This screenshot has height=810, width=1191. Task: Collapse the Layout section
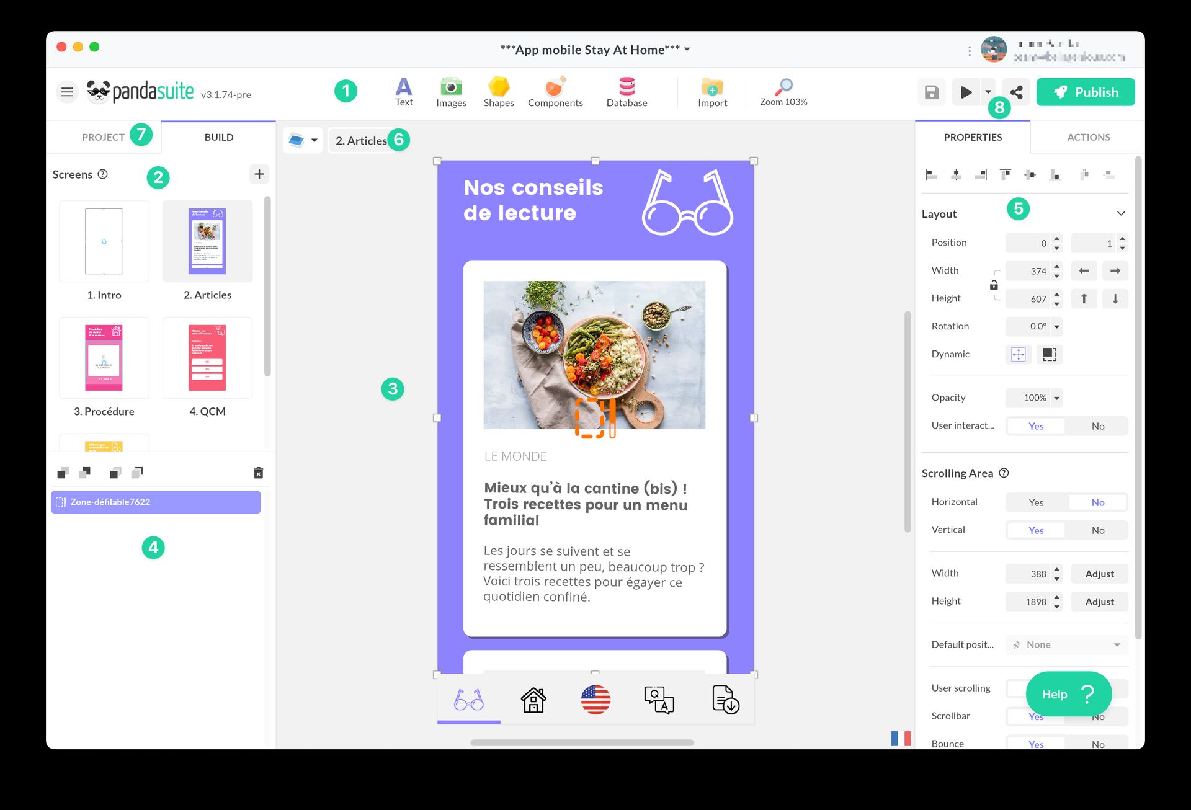[1120, 213]
